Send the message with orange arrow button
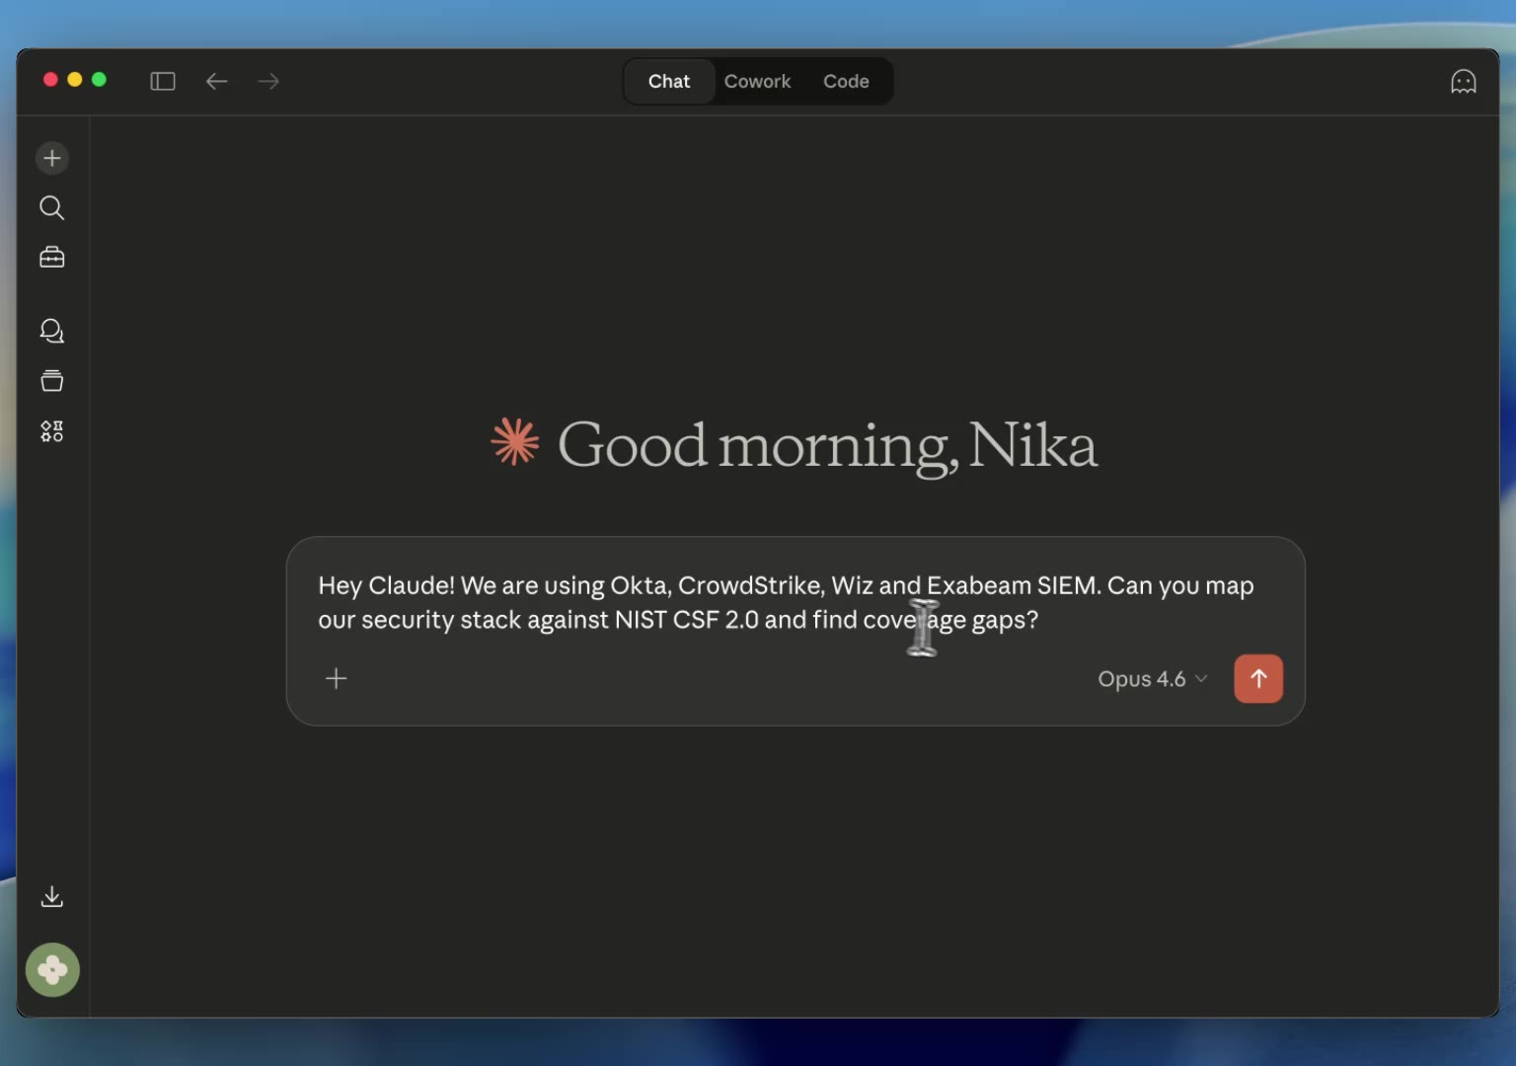Screen dimensions: 1516x1066 click(1257, 679)
